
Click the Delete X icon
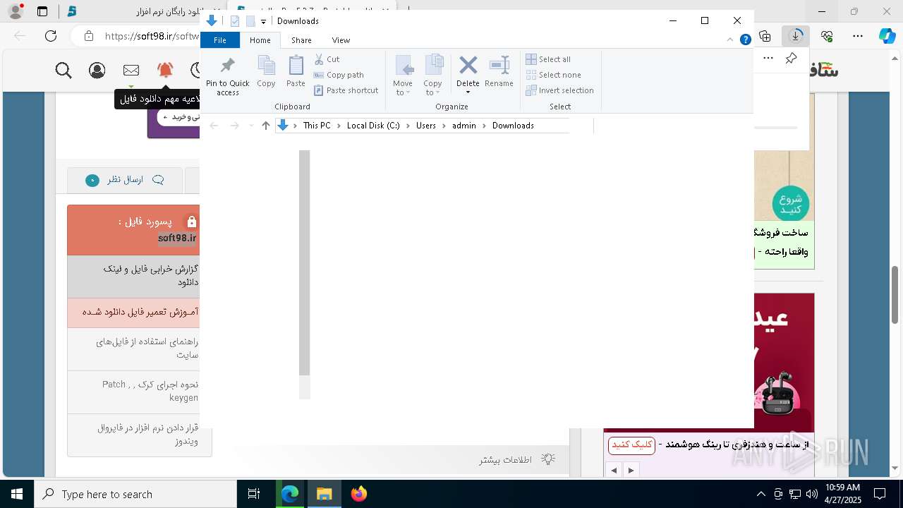pos(468,66)
